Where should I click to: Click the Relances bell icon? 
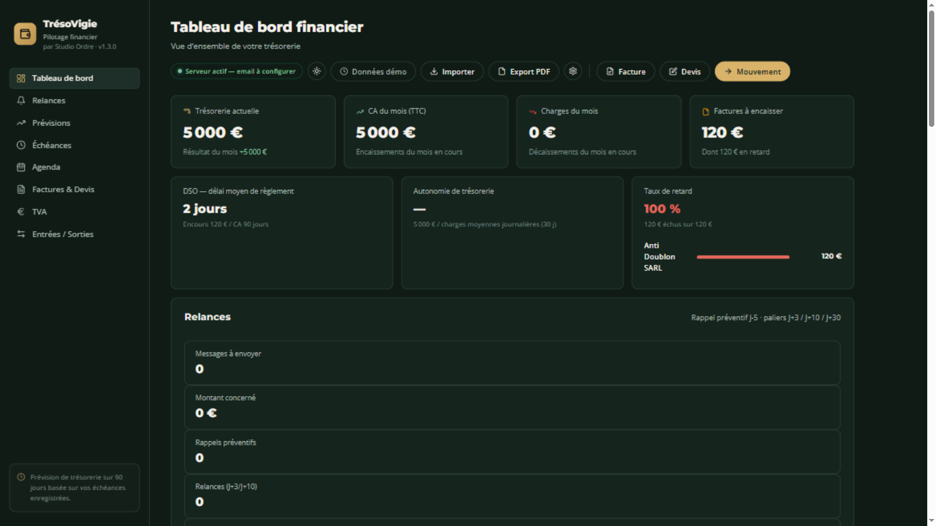coord(21,101)
